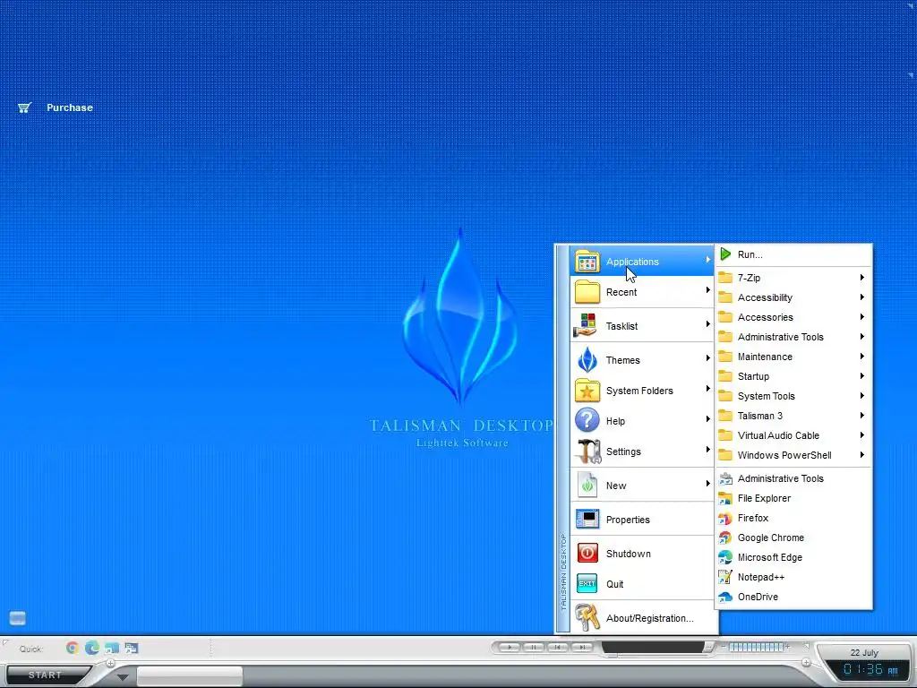Expand the Maintenance folder arrow

pos(862,357)
